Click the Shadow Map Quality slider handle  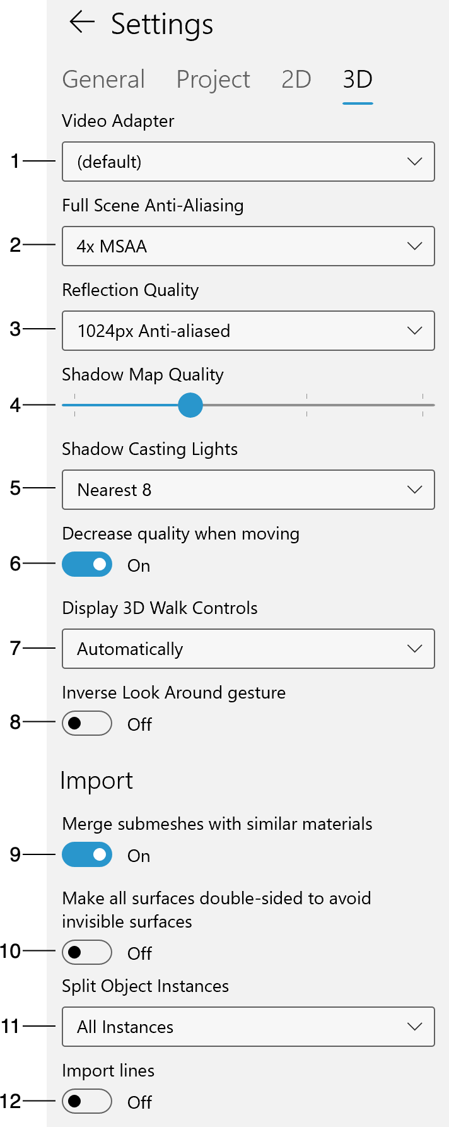(x=190, y=405)
